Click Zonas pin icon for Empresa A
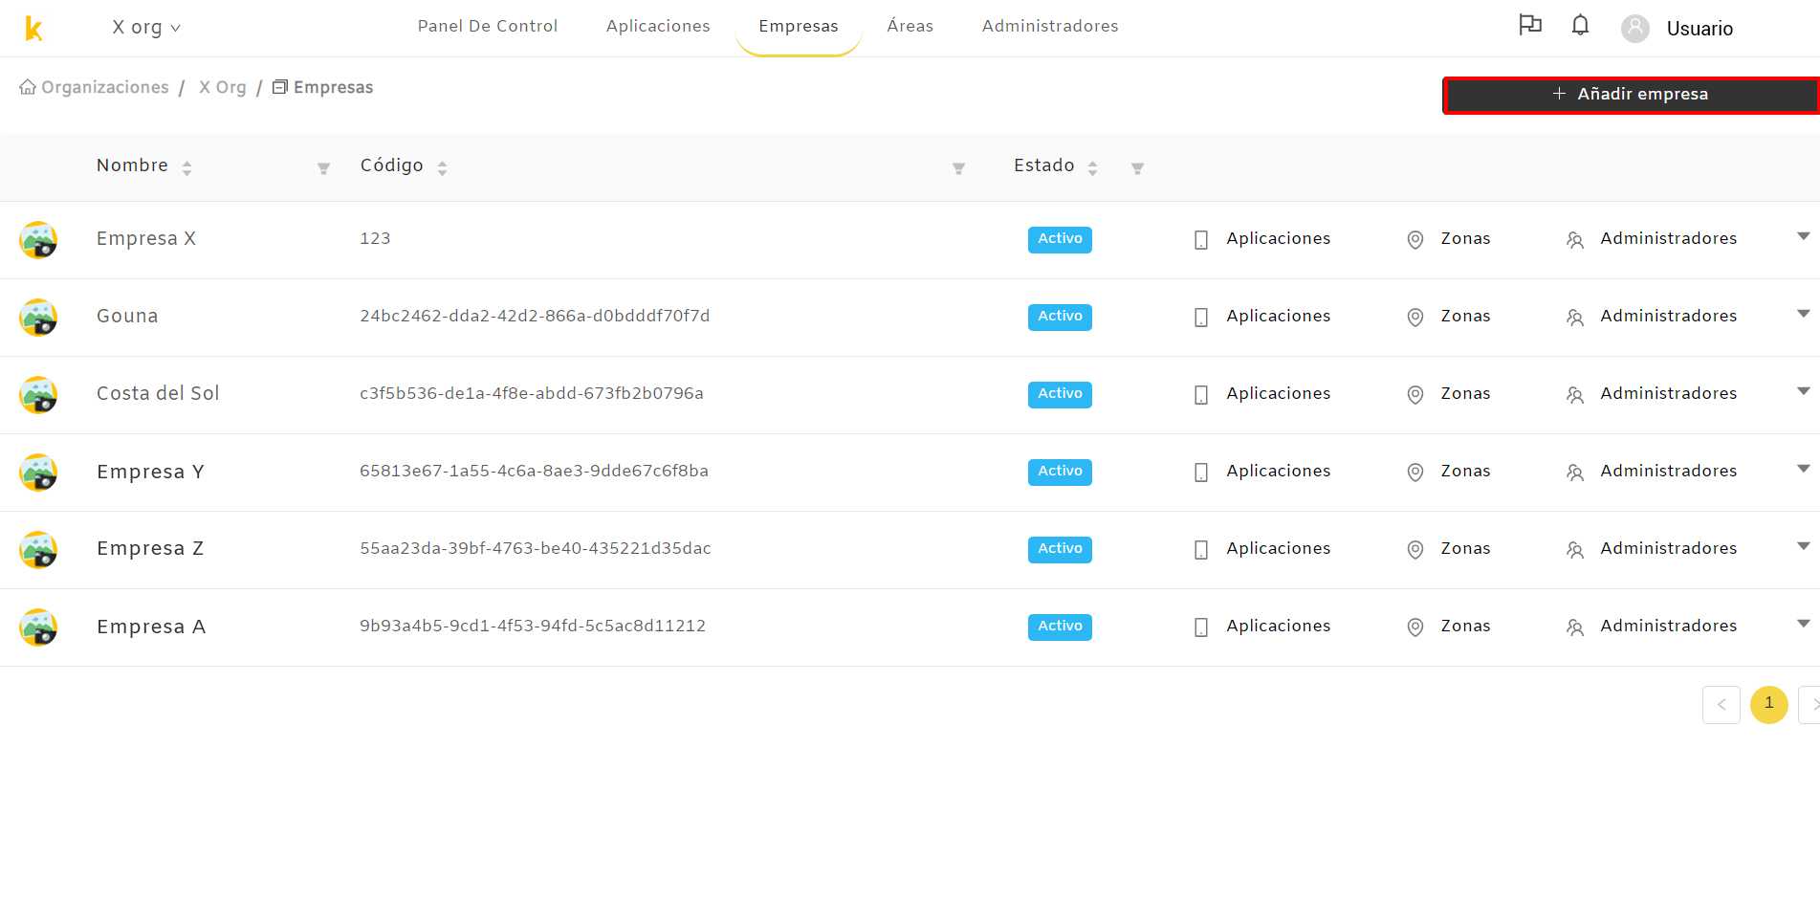Image resolution: width=1820 pixels, height=902 pixels. [1415, 627]
